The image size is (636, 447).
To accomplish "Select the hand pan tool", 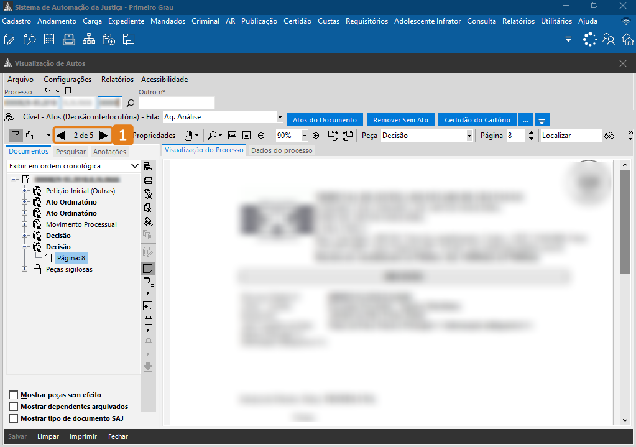I will (188, 136).
